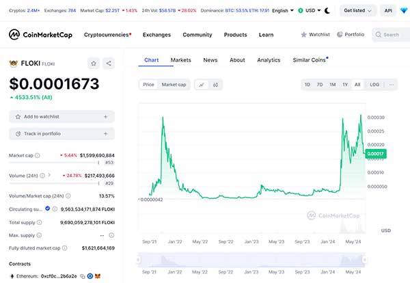The width and height of the screenshot is (410, 283).
Task: Open blue contract explorer icon
Action: coord(90,276)
